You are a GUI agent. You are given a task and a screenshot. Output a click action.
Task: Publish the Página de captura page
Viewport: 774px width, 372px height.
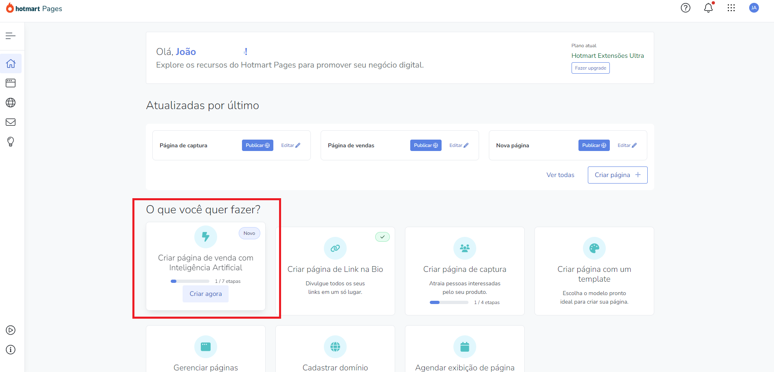[x=257, y=145]
